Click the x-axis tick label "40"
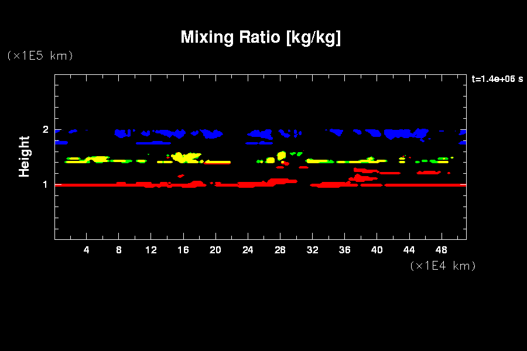The height and width of the screenshot is (351, 527). click(x=377, y=250)
